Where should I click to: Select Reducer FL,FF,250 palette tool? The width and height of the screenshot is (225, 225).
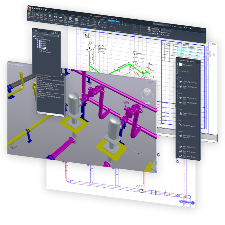(188, 136)
